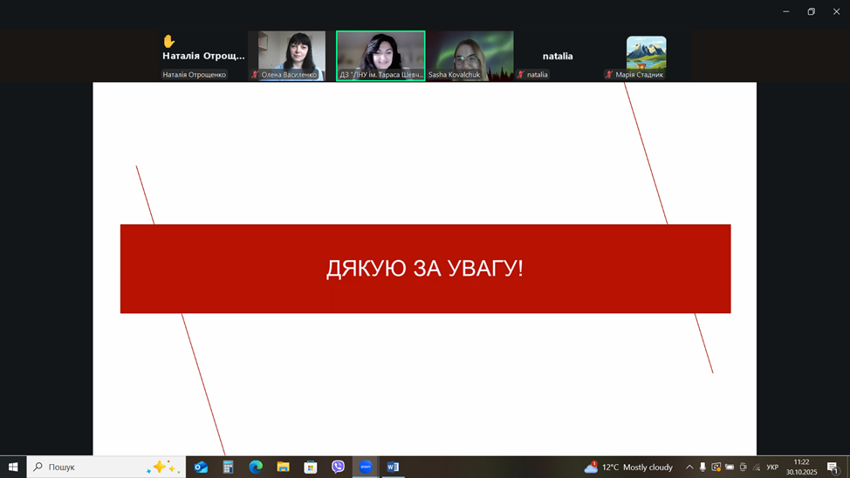Image resolution: width=850 pixels, height=478 pixels.
Task: Open Microsoft Edge browser
Action: (256, 467)
